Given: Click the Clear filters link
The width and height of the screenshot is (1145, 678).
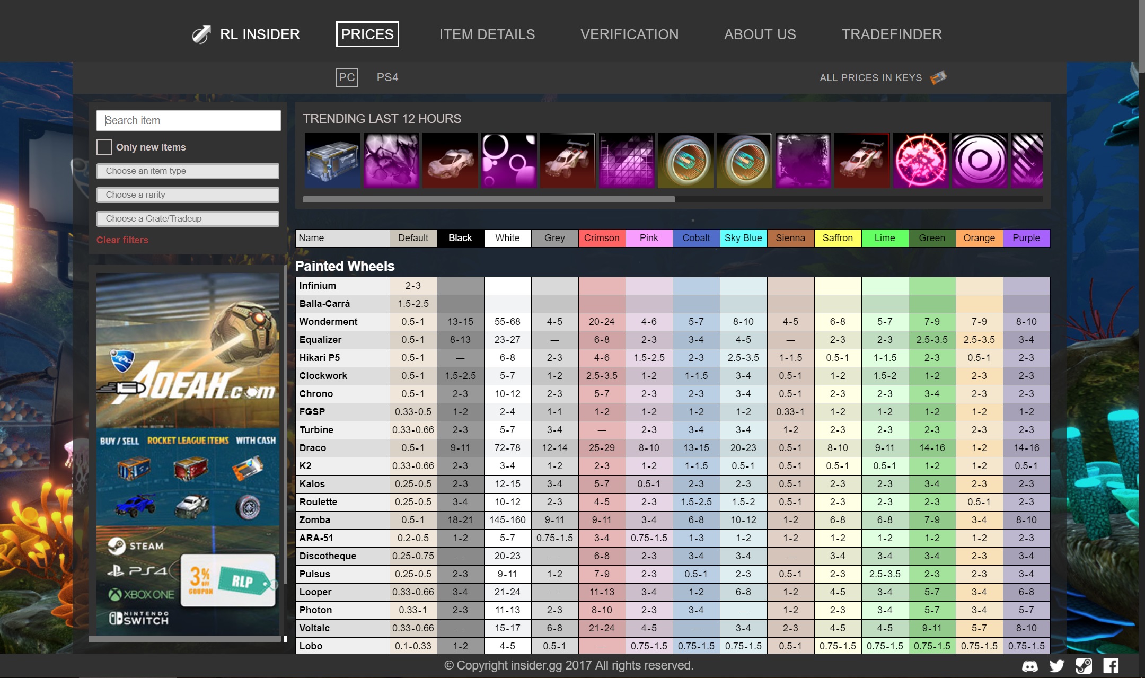Looking at the screenshot, I should [x=122, y=240].
